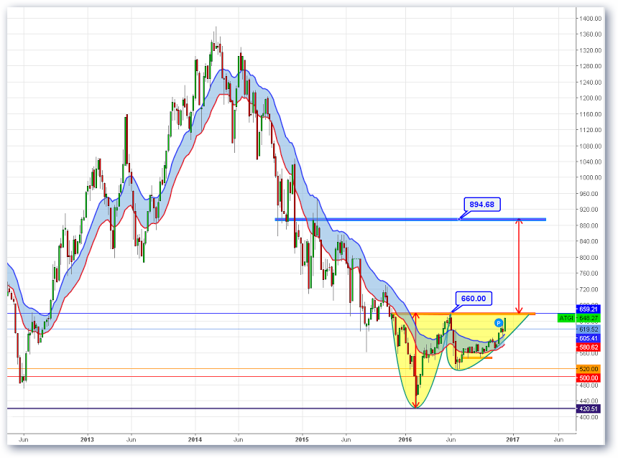This screenshot has height=458, width=618.
Task: Click the 659.21 blue price tag
Action: (588, 309)
